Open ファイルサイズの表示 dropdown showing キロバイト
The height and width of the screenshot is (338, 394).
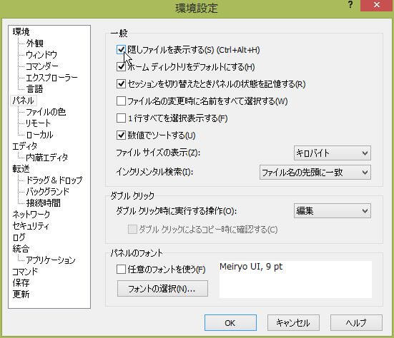pos(333,153)
